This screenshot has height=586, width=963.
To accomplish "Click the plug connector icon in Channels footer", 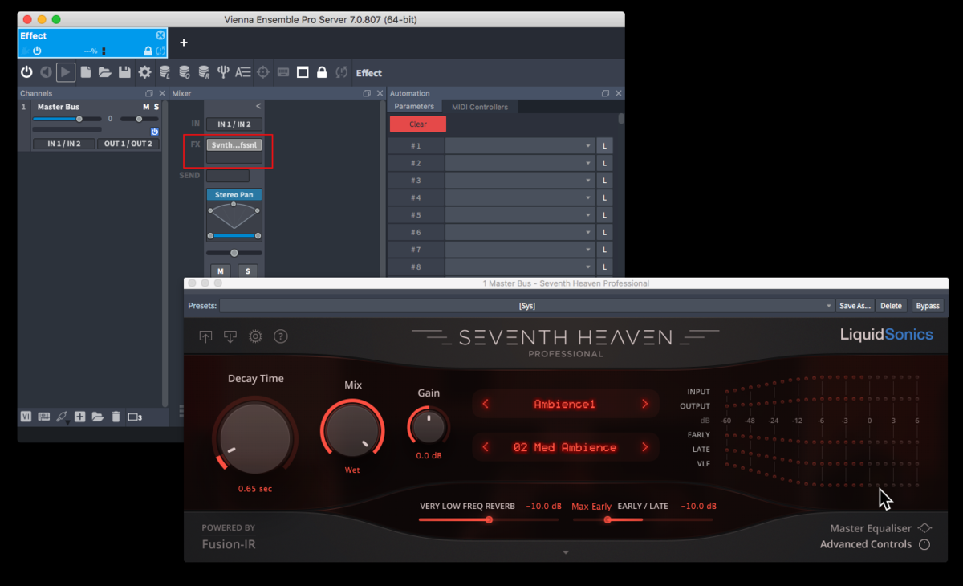I will click(62, 417).
